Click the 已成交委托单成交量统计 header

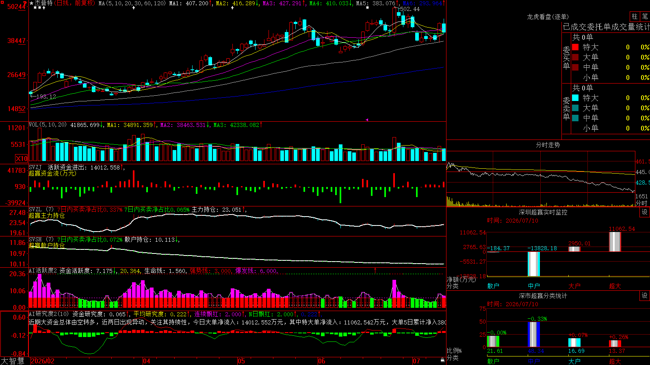606,27
